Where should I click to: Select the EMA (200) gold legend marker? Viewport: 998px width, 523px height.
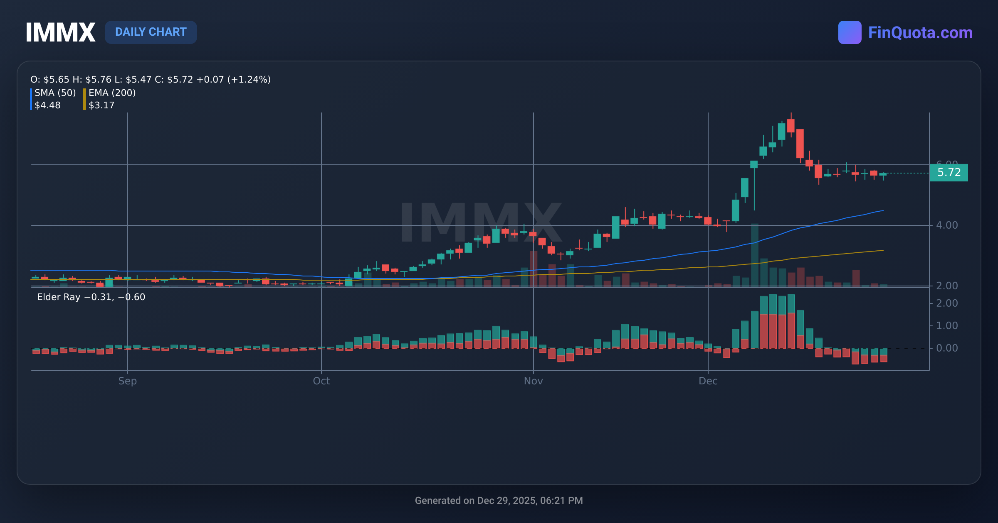(84, 99)
